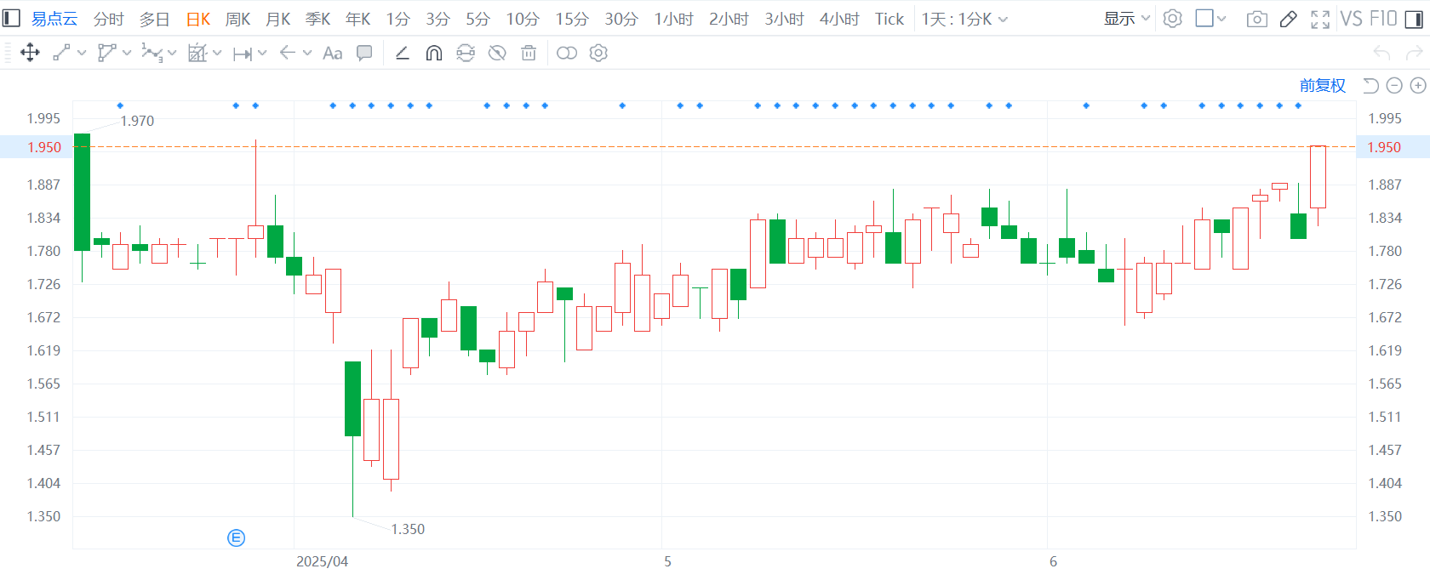Viewport: 1430px width, 580px height.
Task: Open the 易点云 stock name link
Action: tap(54, 19)
